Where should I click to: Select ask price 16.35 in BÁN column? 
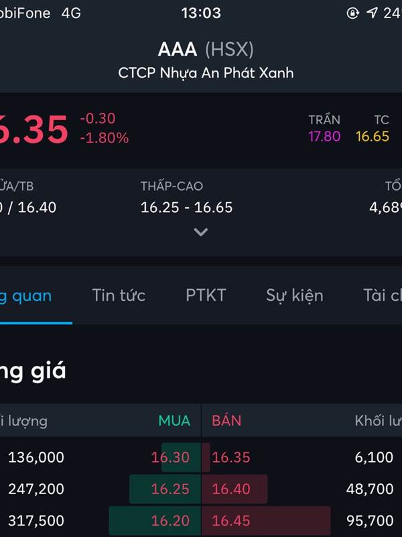pyautogui.click(x=230, y=457)
